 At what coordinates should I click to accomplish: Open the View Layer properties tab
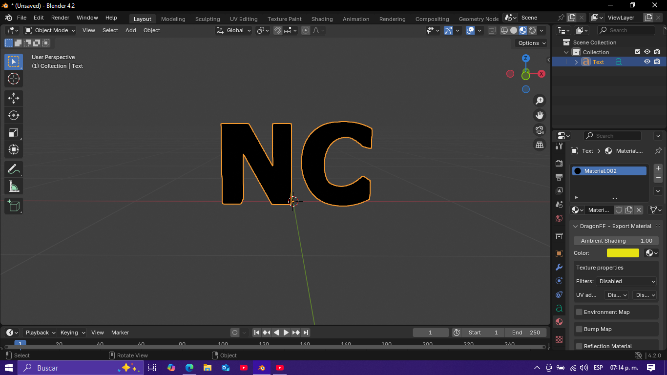click(x=559, y=190)
